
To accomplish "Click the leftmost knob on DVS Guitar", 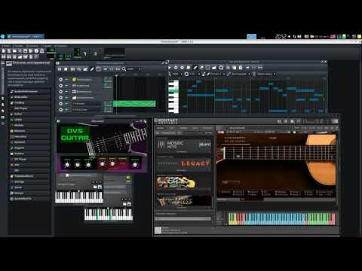I will (67, 165).
